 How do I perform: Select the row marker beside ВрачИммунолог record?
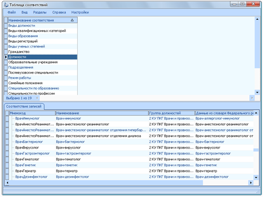pos(7,118)
